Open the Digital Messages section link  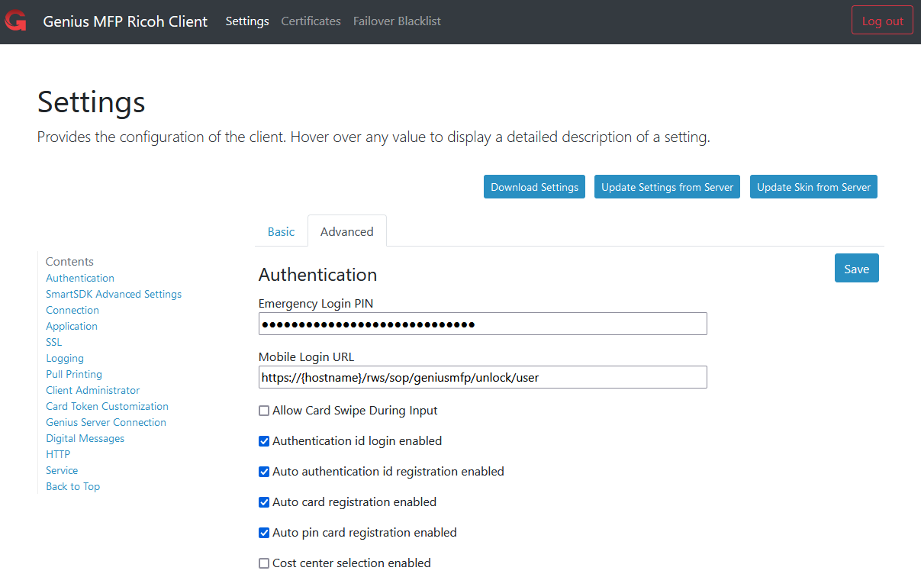[x=85, y=438]
